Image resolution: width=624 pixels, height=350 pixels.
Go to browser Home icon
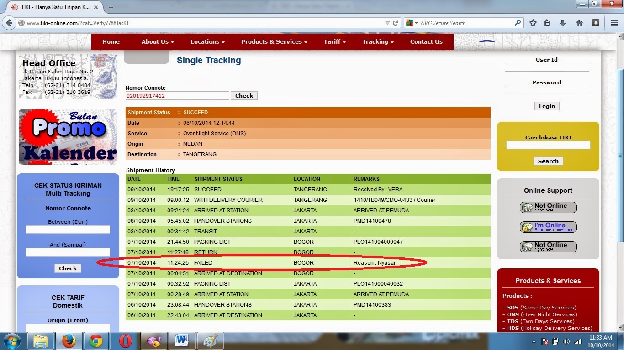(579, 23)
